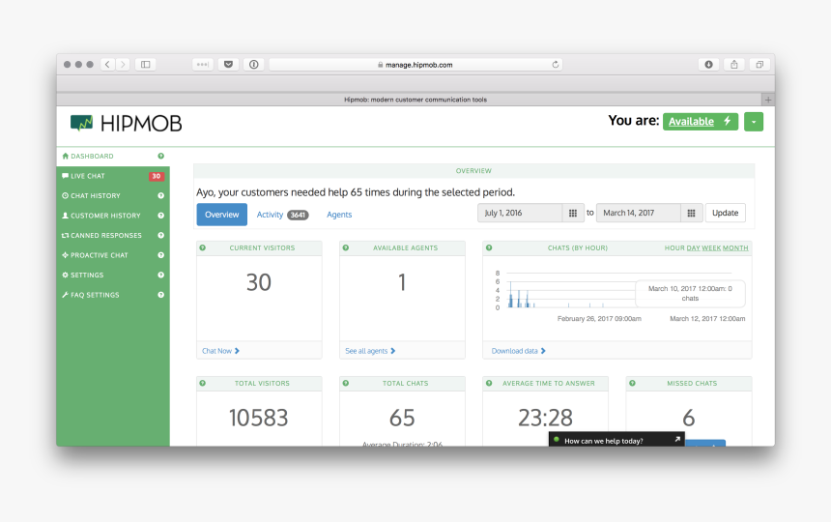Click the 23:28 average time value
Viewport: 831px width, 522px height.
(x=545, y=418)
